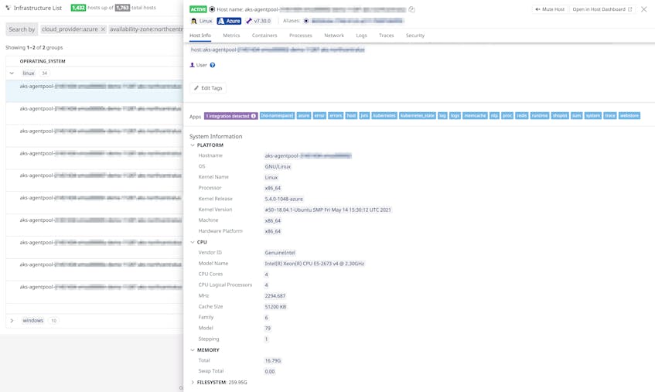Click the runtime app tag
The width and height of the screenshot is (655, 392).
coord(539,116)
